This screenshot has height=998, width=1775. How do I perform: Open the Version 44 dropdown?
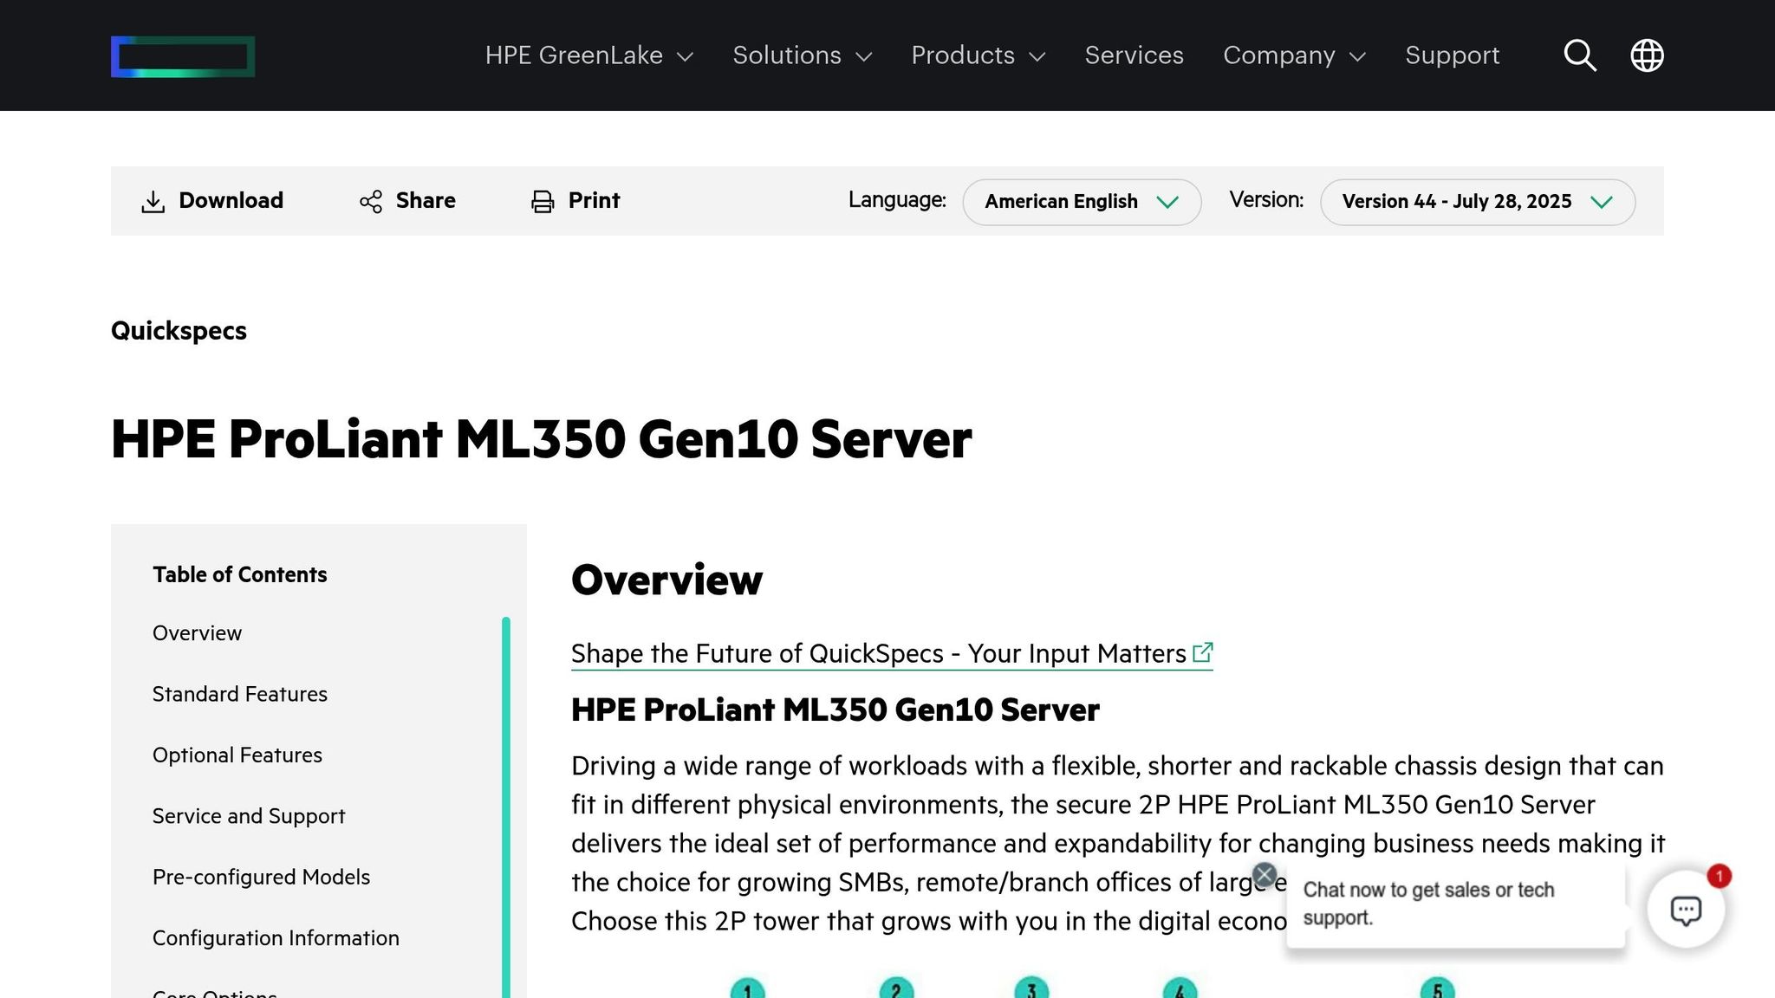(1478, 202)
